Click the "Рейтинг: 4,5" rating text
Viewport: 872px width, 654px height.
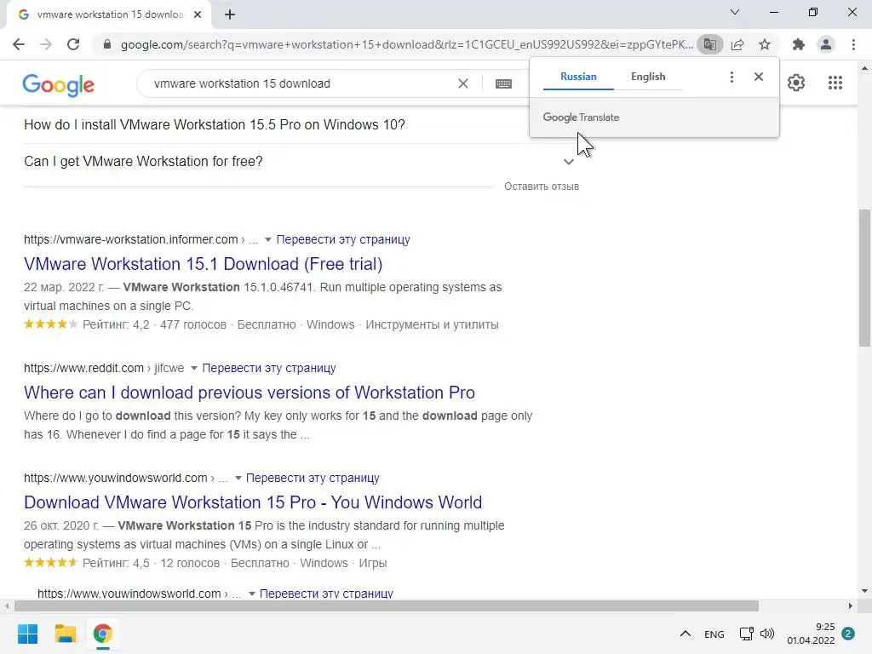point(116,564)
